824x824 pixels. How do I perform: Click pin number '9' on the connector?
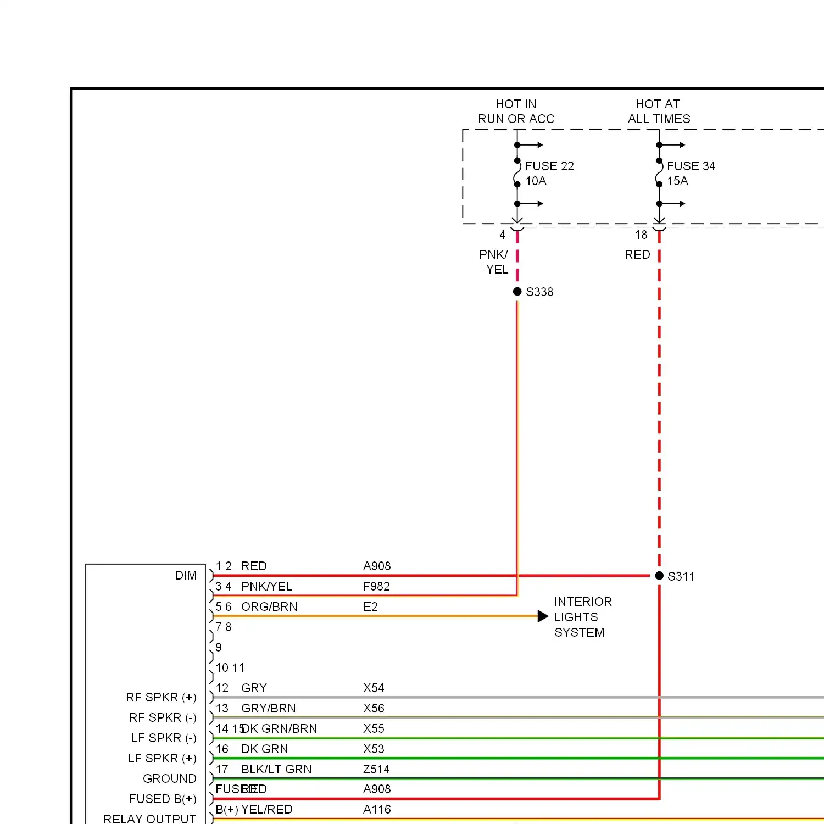click(219, 647)
